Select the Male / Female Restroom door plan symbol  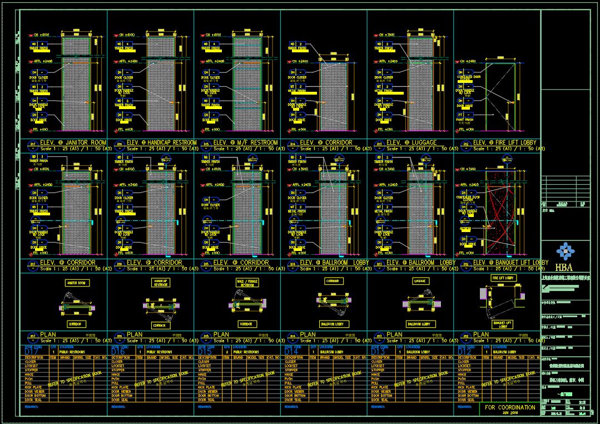(x=247, y=302)
